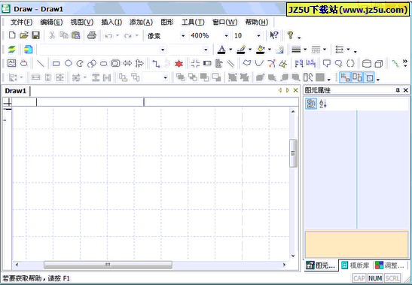Click the green zigzag line tool
This screenshot has height=285, width=412.
click(395, 63)
